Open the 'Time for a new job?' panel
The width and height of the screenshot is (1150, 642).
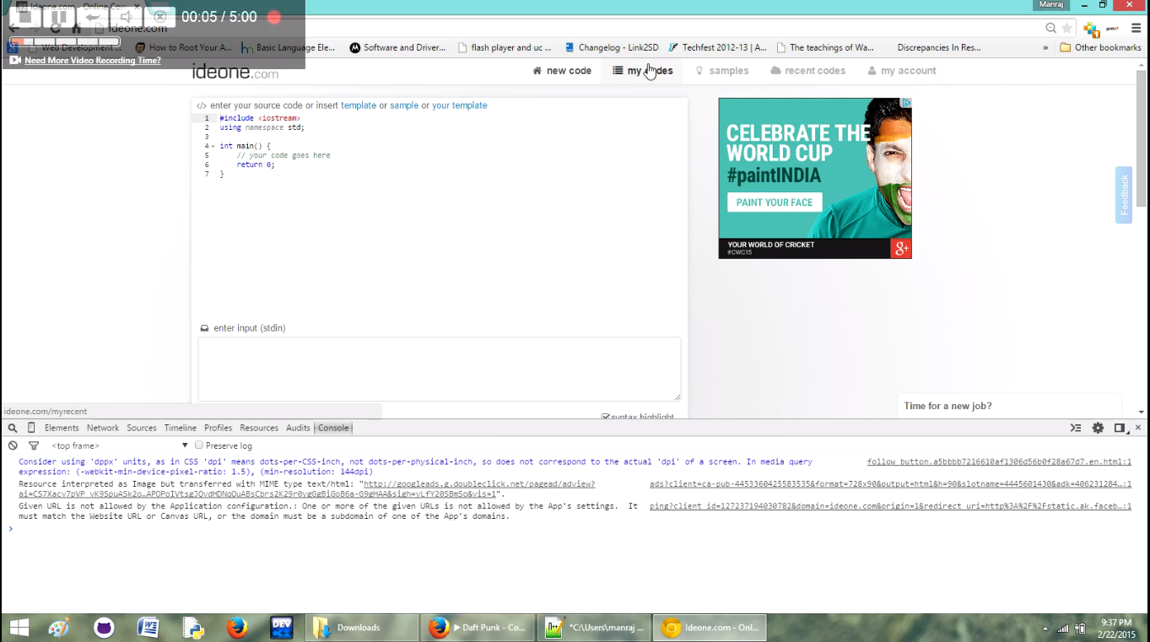(1009, 406)
